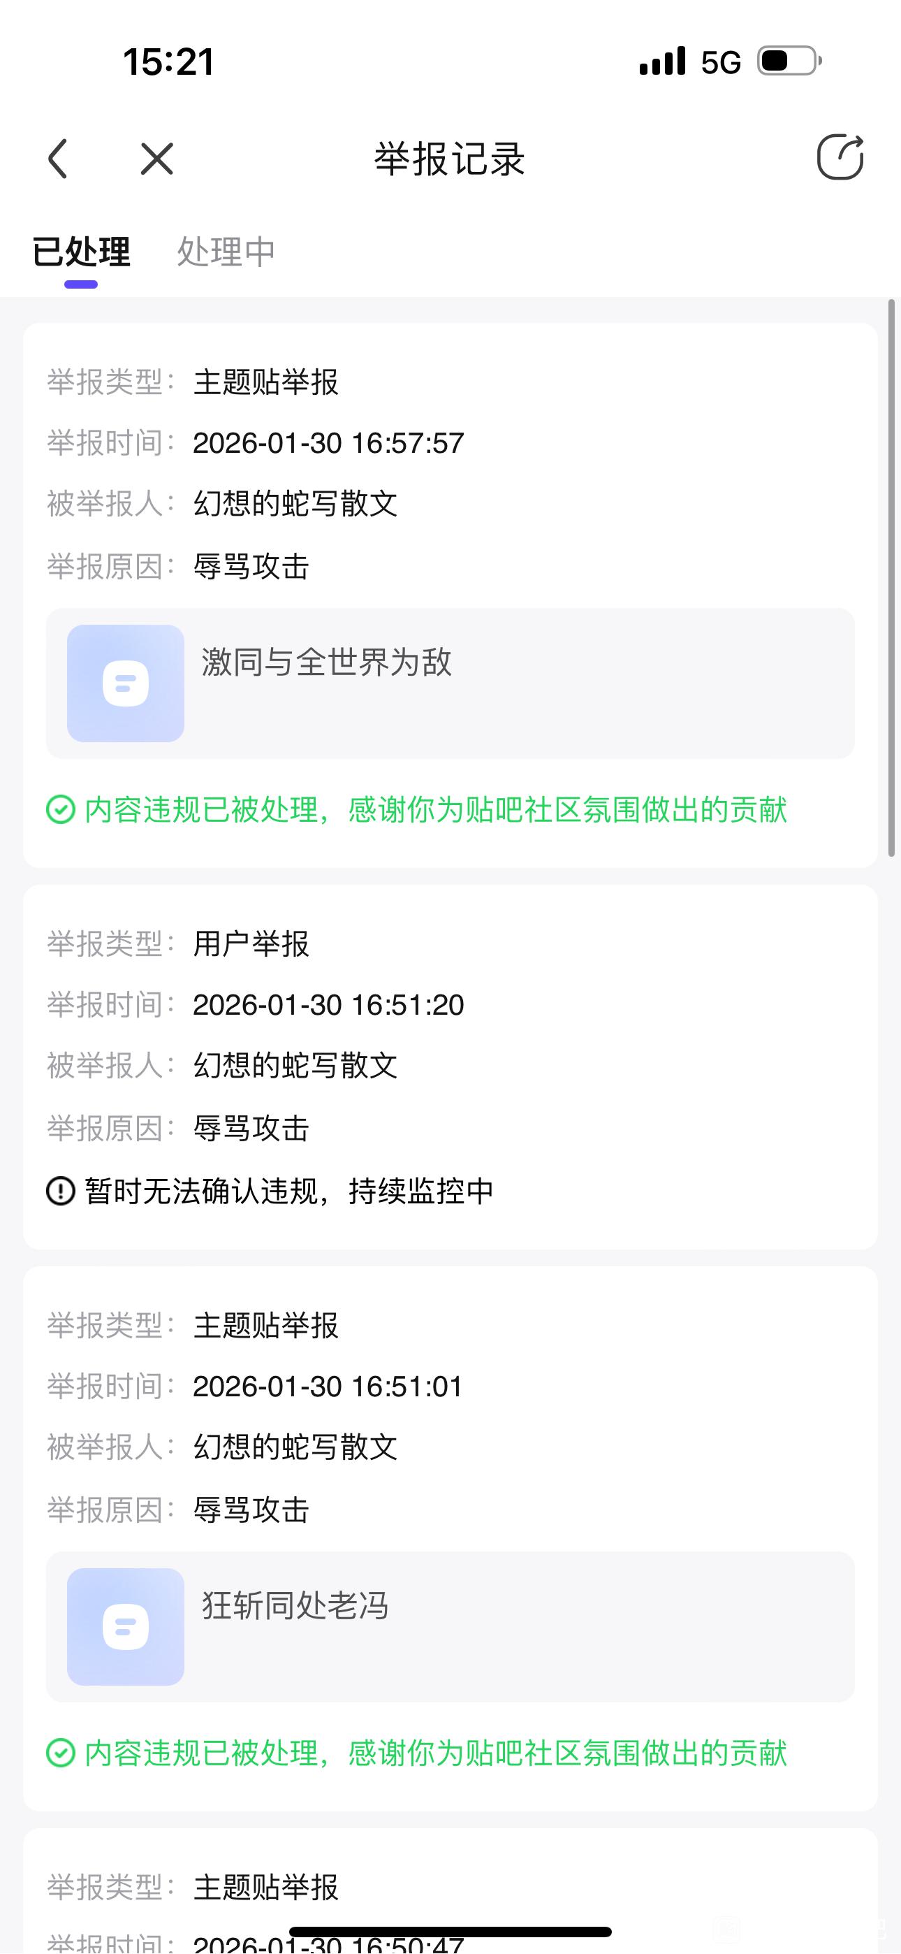Select the 已处理 tab
Viewport: 901px width, 1954px height.
coord(81,252)
